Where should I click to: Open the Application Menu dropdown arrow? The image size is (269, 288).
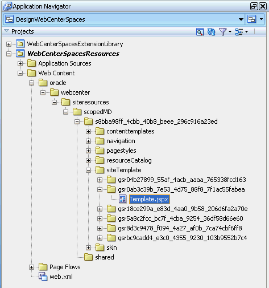pyautogui.click(x=261, y=19)
